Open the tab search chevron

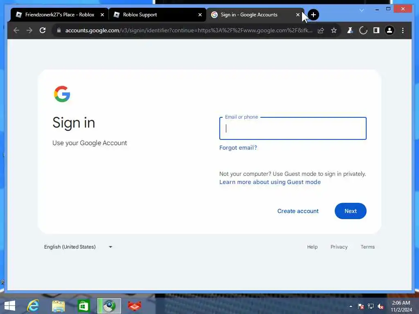(362, 10)
